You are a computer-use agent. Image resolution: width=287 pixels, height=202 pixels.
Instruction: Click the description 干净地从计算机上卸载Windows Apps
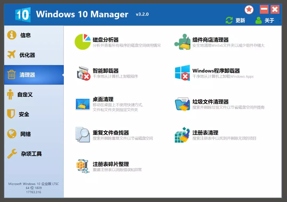[x=223, y=76]
